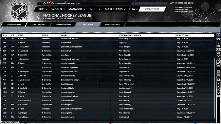Click the up arrow beside league title
Image resolution: width=221 pixels, height=124 pixels.
click(x=38, y=16)
